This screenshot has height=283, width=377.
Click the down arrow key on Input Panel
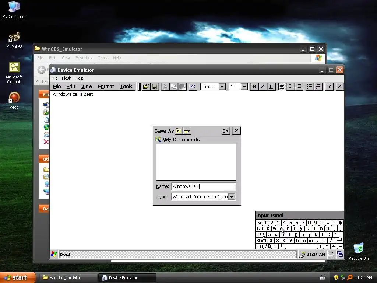click(320, 246)
